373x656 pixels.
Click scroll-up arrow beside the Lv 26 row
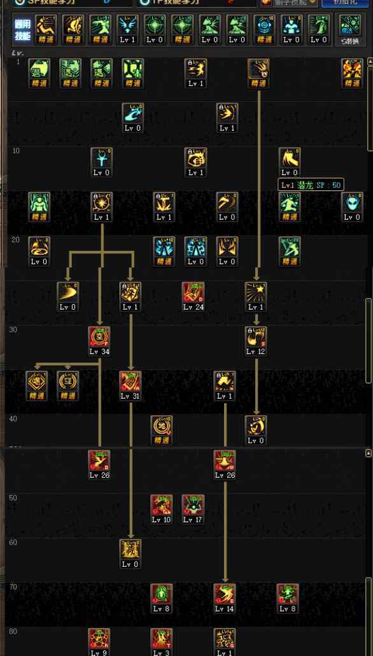(x=369, y=453)
